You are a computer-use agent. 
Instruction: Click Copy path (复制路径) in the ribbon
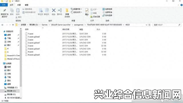pyautogui.click(x=27, y=9)
